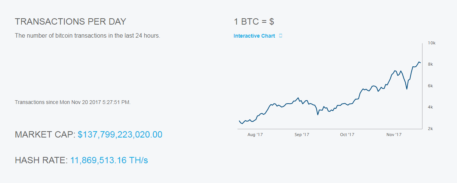Click the 6k price axis label
Image resolution: width=457 pixels, height=183 pixels.
[430, 86]
